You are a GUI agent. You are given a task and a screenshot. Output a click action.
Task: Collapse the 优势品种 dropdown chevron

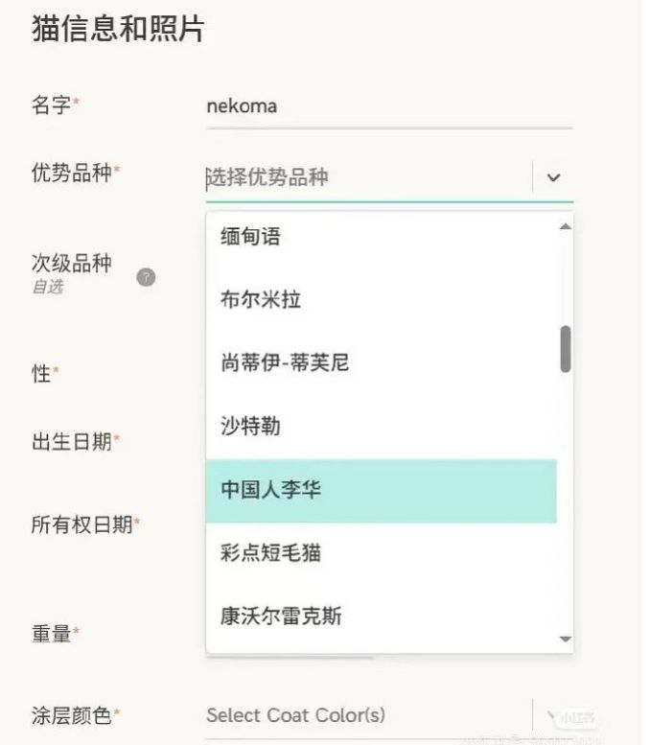[553, 177]
